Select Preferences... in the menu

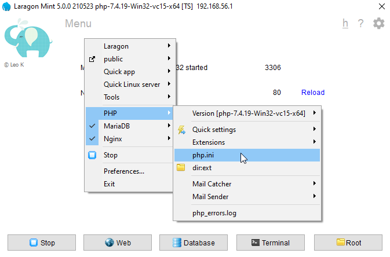coord(123,171)
